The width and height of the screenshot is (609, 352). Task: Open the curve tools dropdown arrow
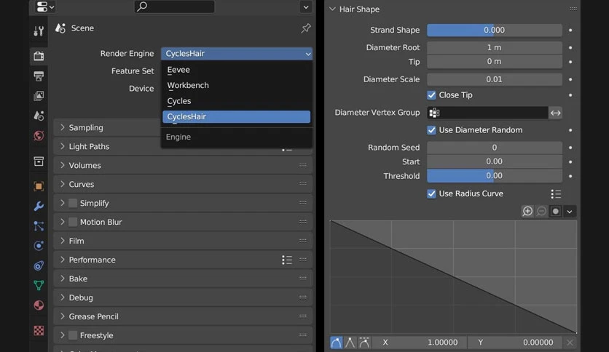point(570,212)
